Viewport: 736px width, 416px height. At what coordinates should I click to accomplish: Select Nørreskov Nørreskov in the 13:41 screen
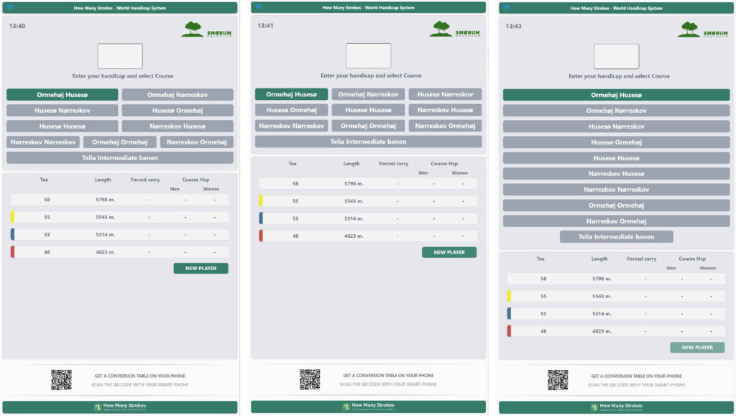[x=292, y=126]
